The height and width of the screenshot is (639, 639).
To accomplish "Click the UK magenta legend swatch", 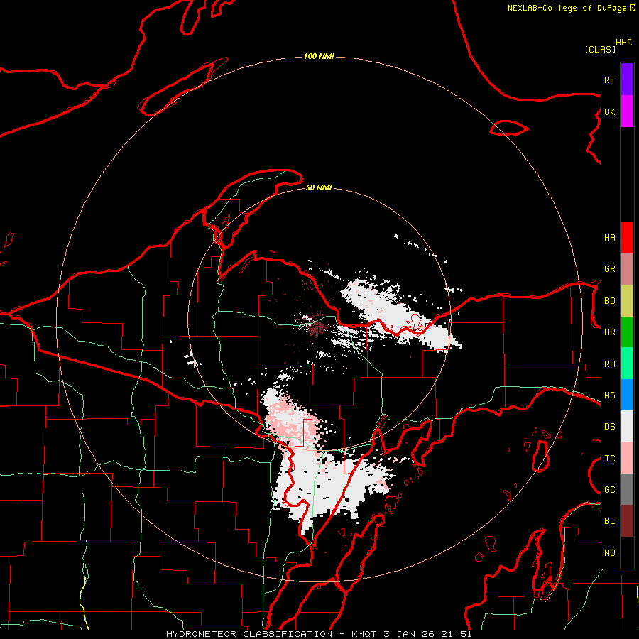I will pos(627,111).
